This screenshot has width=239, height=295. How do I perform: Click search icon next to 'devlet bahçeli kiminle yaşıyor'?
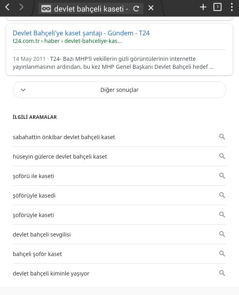point(222,273)
